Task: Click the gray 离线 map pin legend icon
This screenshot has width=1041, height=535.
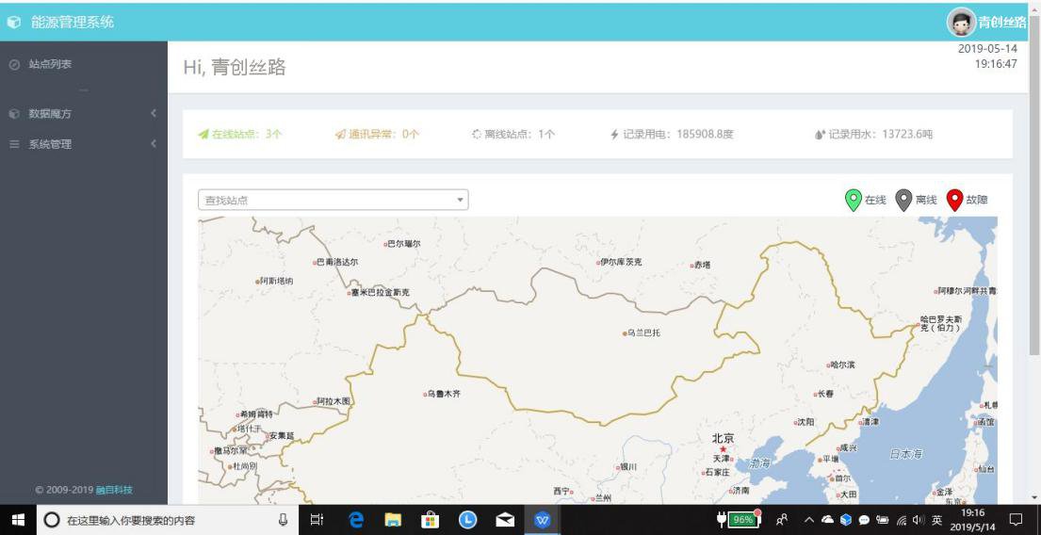Action: pos(903,200)
